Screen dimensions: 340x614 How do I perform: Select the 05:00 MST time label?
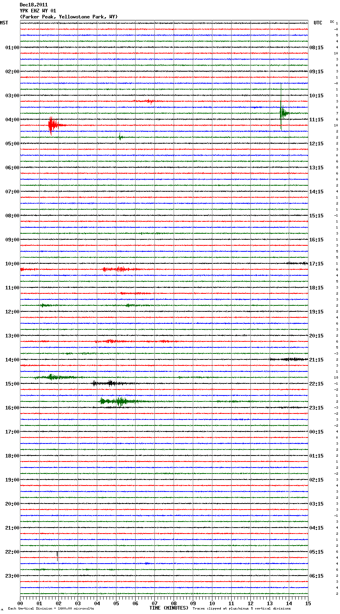tap(12, 144)
